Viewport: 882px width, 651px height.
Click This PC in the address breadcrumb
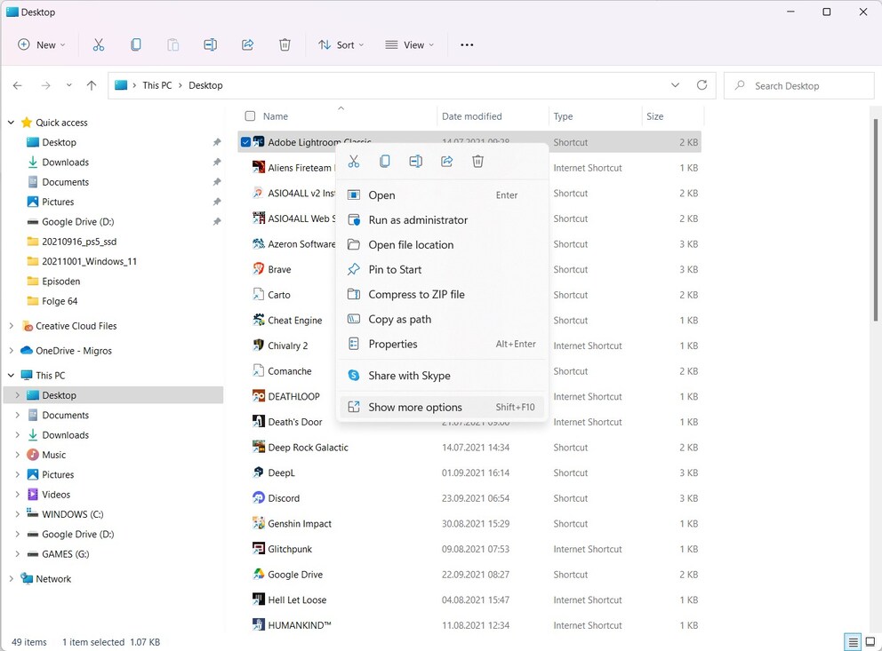point(157,85)
